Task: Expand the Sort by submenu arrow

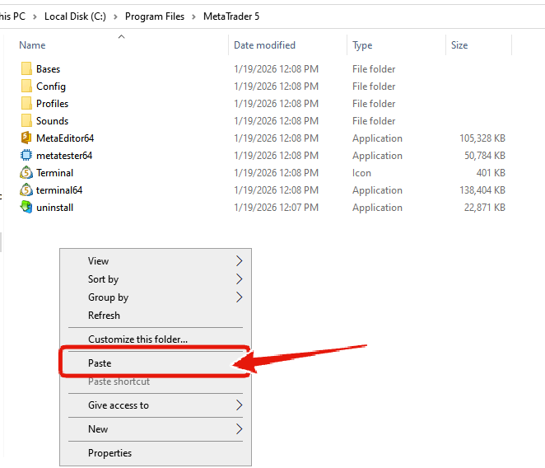Action: [x=239, y=279]
